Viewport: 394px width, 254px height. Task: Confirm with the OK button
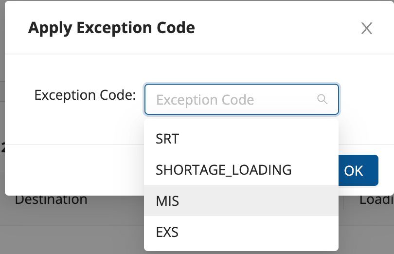point(357,170)
